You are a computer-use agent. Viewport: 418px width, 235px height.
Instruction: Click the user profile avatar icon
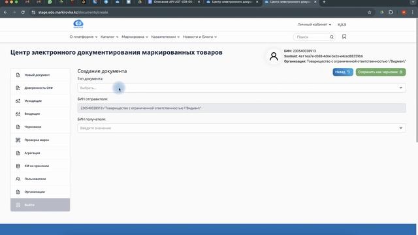274,56
